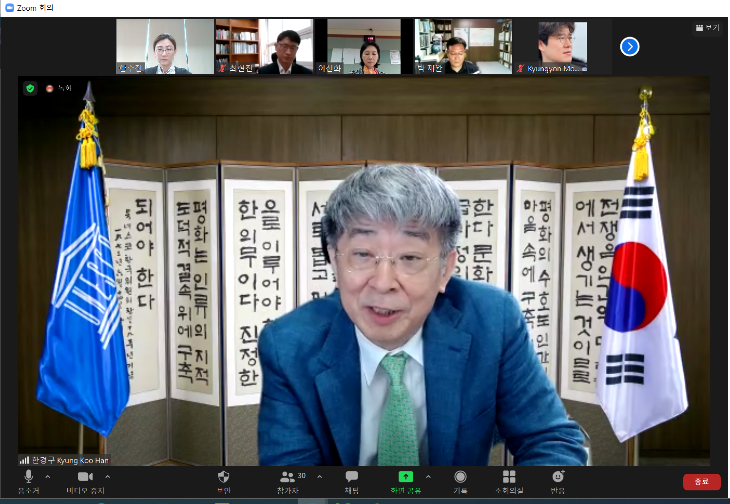Expand audio options arrow next to 음소거
Image resolution: width=730 pixels, height=504 pixels.
48,477
